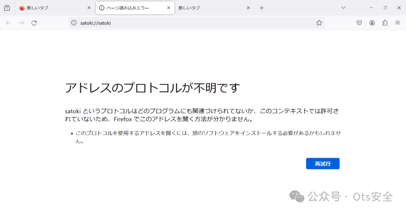Screen dimensions: 406x213
Task: Open the extensions puzzle icon
Action: (x=385, y=23)
